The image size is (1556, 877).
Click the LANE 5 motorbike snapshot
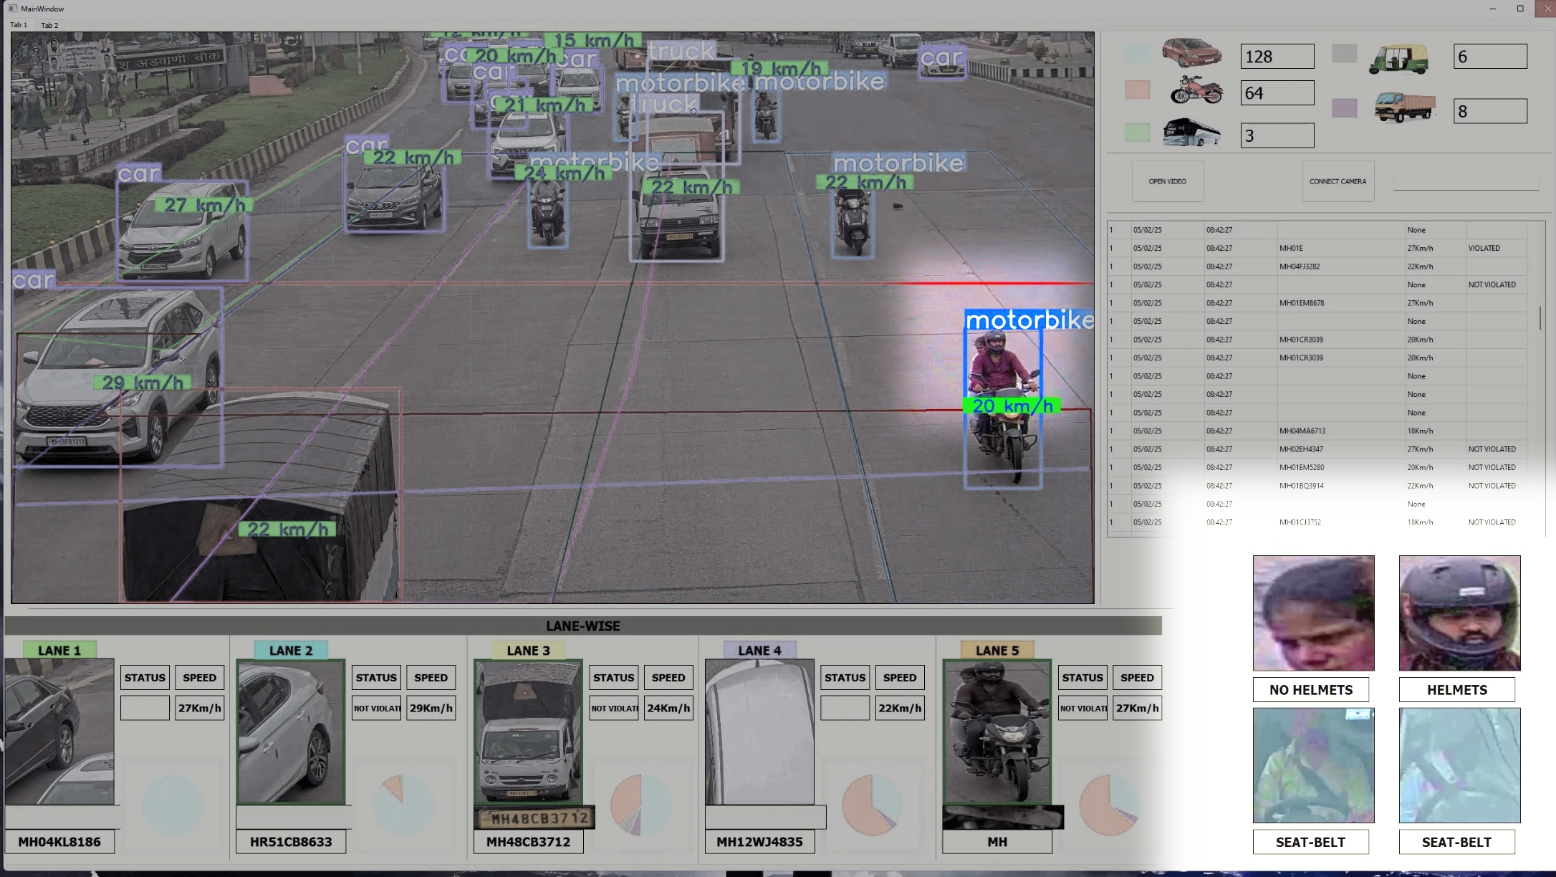pyautogui.click(x=996, y=732)
